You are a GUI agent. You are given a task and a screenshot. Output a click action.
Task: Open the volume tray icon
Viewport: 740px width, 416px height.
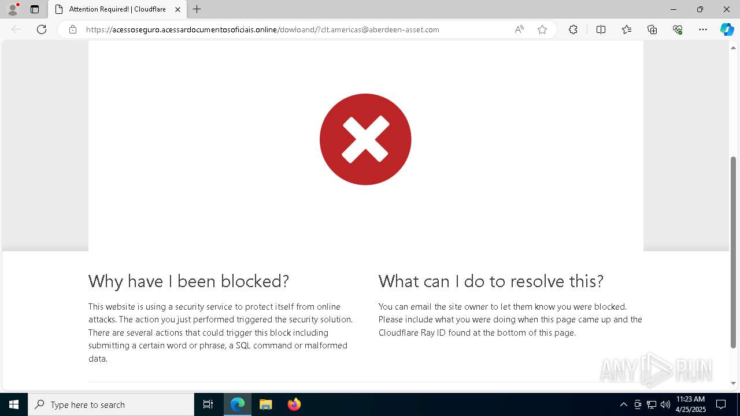pyautogui.click(x=665, y=404)
